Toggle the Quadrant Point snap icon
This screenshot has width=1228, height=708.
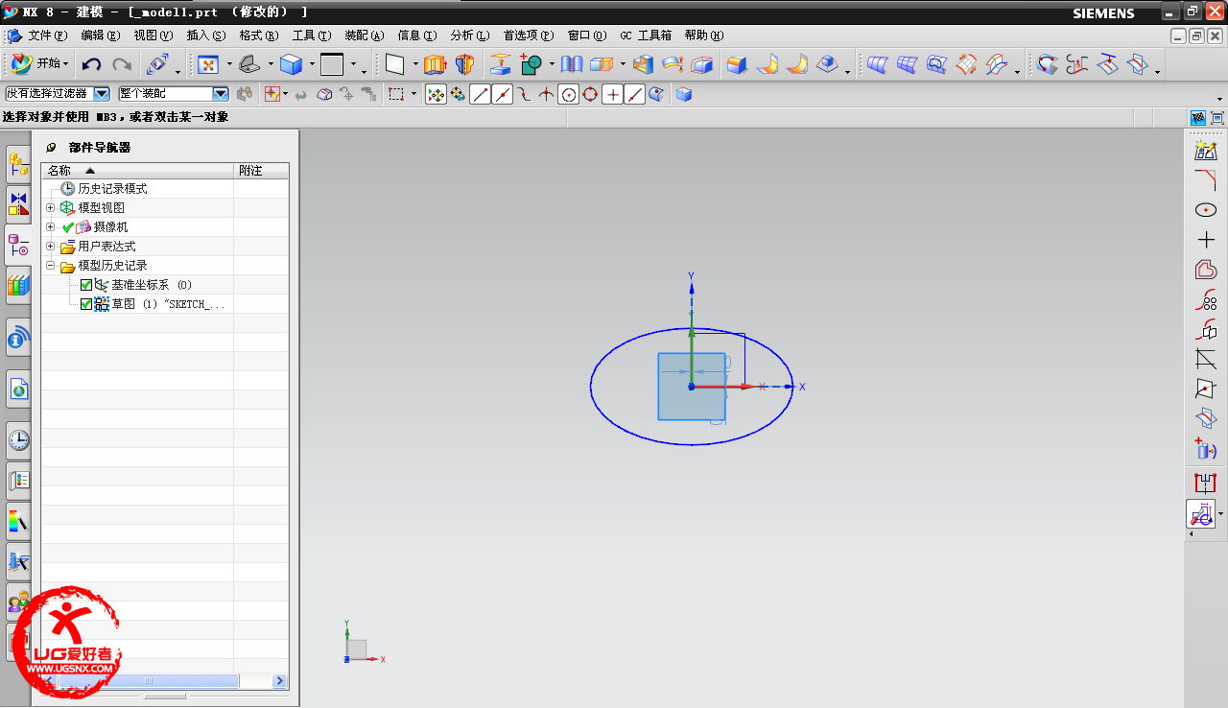(590, 94)
